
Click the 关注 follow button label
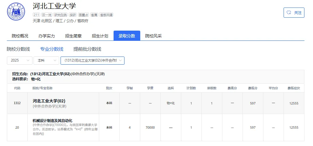(x=298, y=13)
